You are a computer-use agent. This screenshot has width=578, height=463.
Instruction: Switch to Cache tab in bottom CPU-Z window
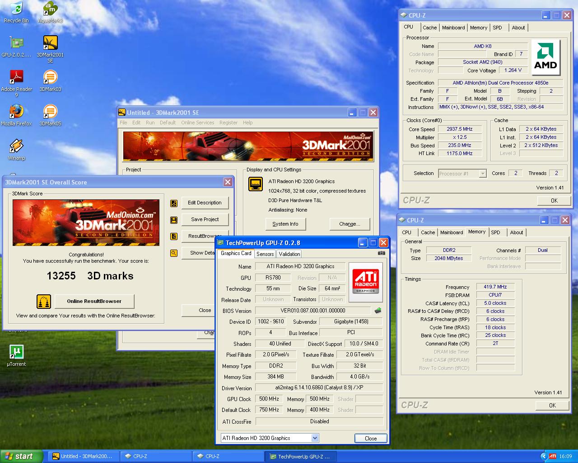pos(428,232)
